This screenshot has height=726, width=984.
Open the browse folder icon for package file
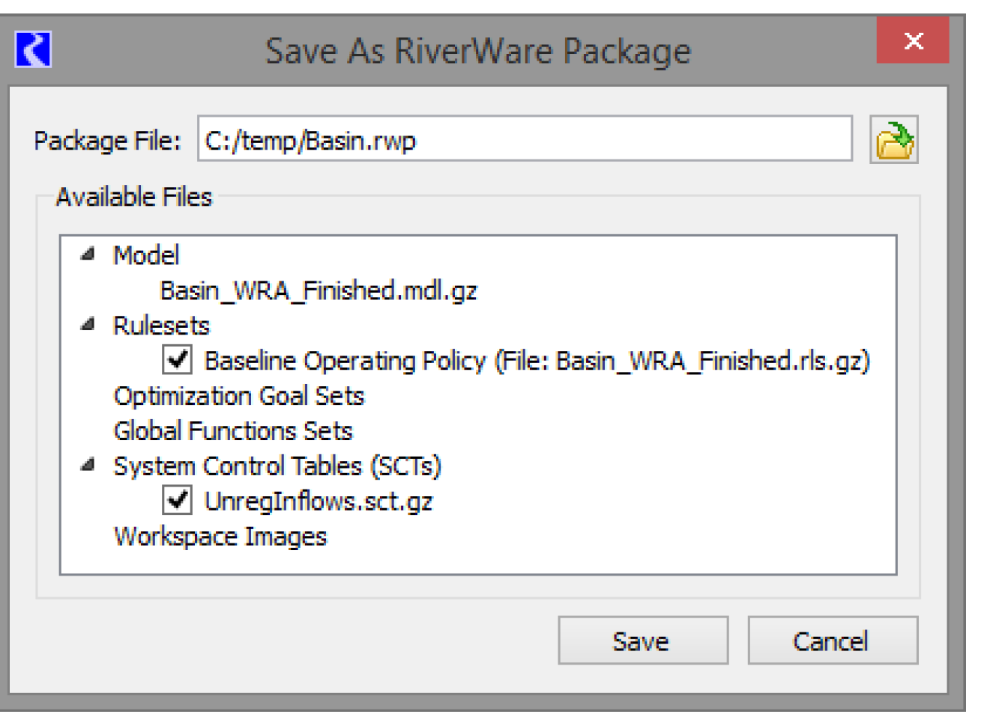(x=893, y=140)
